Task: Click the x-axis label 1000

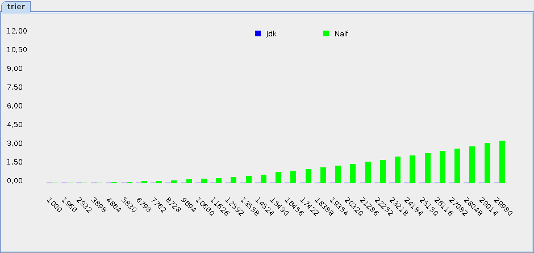Action: [54, 205]
